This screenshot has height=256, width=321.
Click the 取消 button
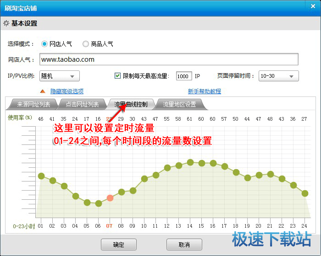[x=184, y=245]
